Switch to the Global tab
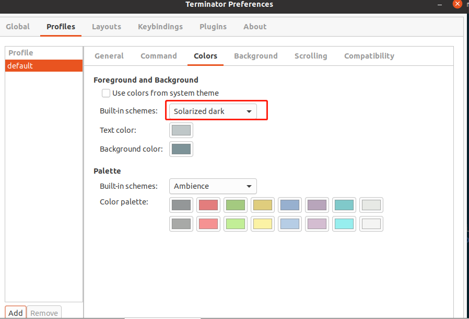Image resolution: width=469 pixels, height=319 pixels. 18,27
